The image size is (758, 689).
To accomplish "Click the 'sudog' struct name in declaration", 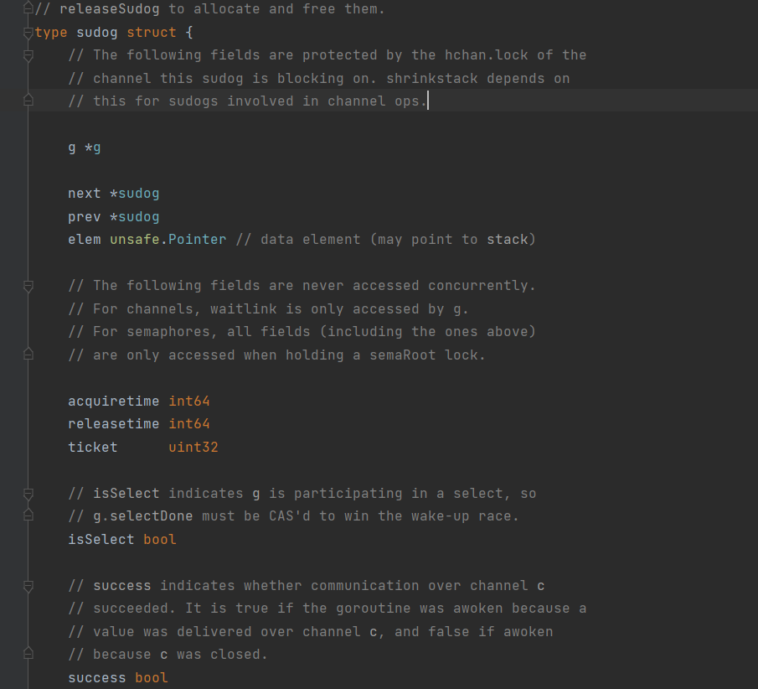I will pos(96,33).
